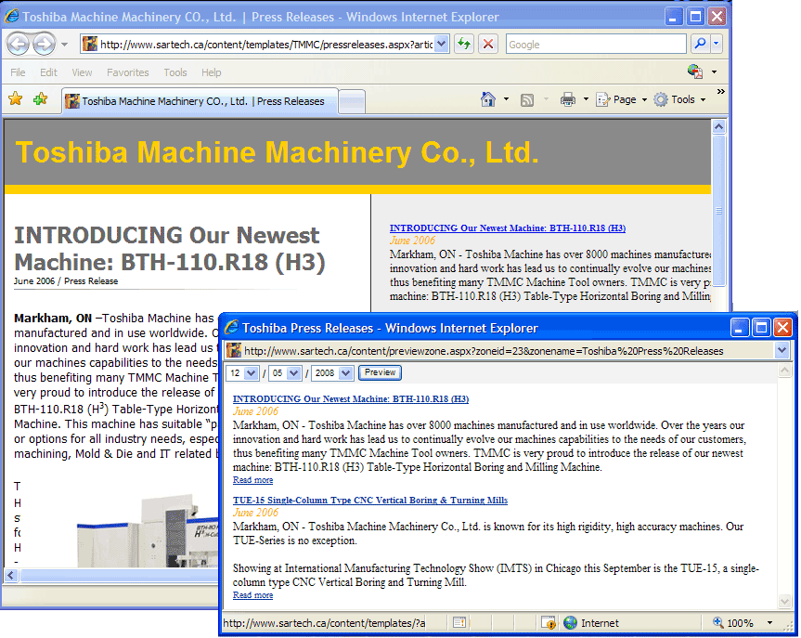Open the month dropdown showing 12
This screenshot has width=801, height=638.
point(243,372)
